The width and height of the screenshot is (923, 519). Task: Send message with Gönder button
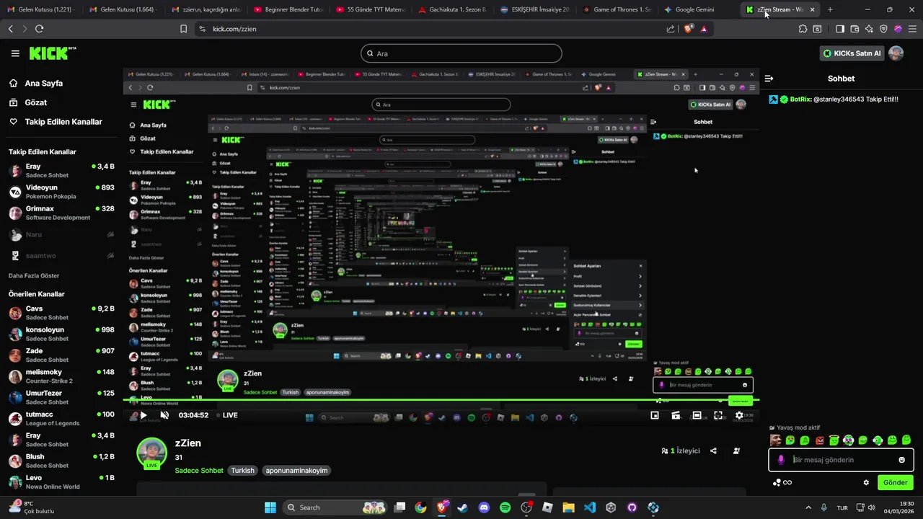[x=895, y=482]
